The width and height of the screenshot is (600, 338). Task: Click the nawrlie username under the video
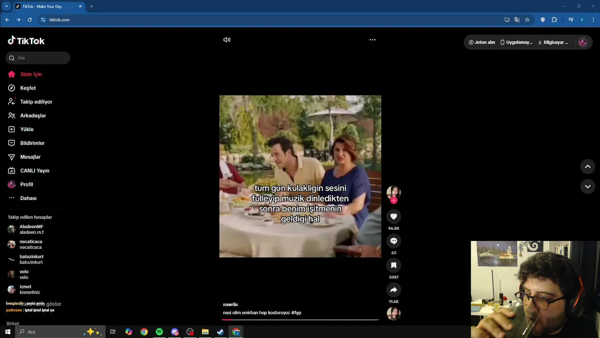[230, 305]
